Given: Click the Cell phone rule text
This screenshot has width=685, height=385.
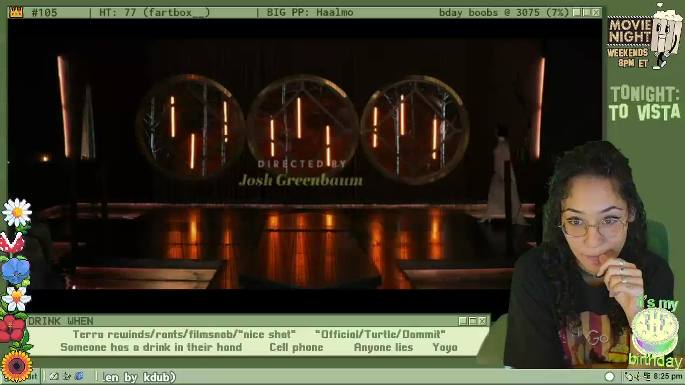Looking at the screenshot, I should [296, 347].
